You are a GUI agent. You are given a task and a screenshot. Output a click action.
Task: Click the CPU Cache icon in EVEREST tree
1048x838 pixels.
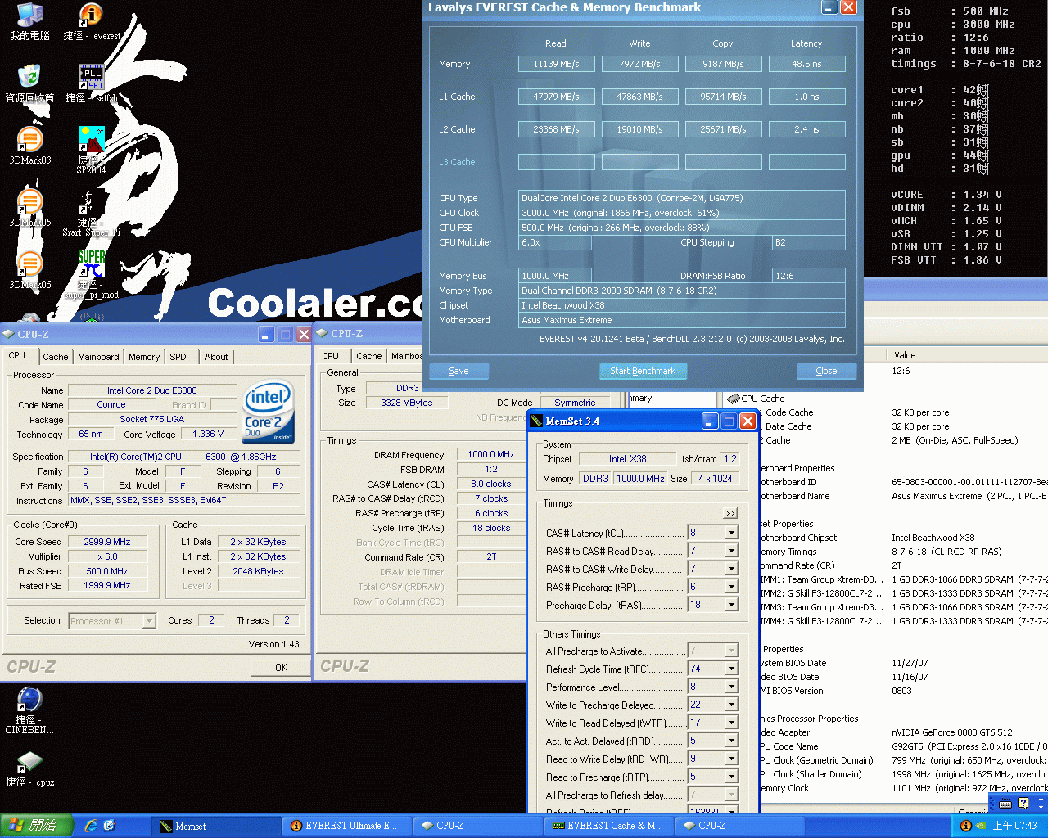coord(734,399)
